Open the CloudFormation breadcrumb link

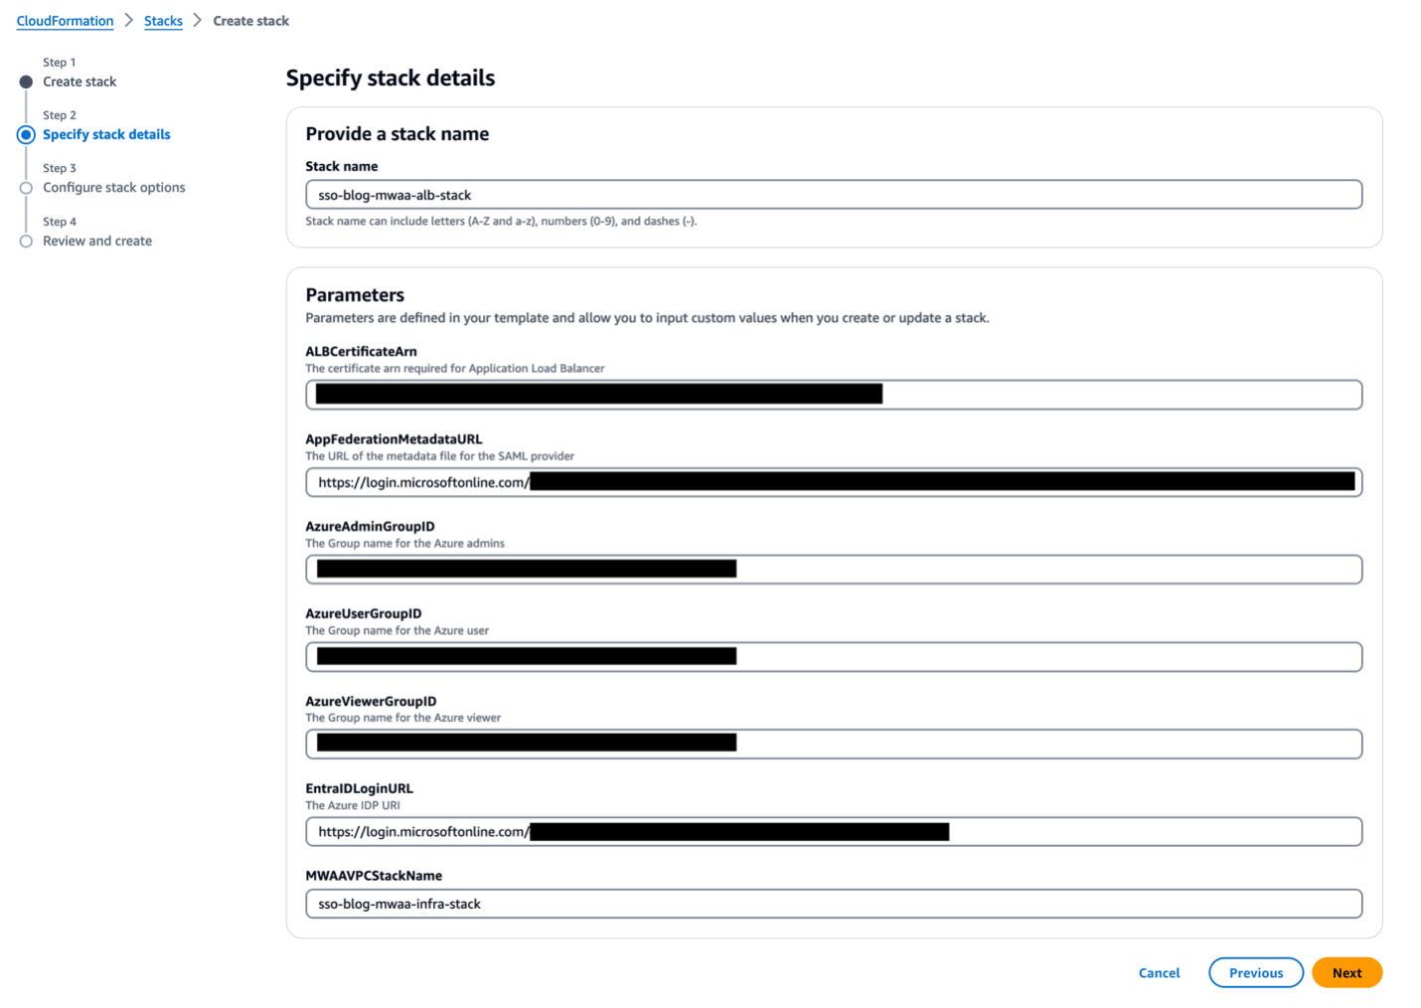click(x=65, y=21)
